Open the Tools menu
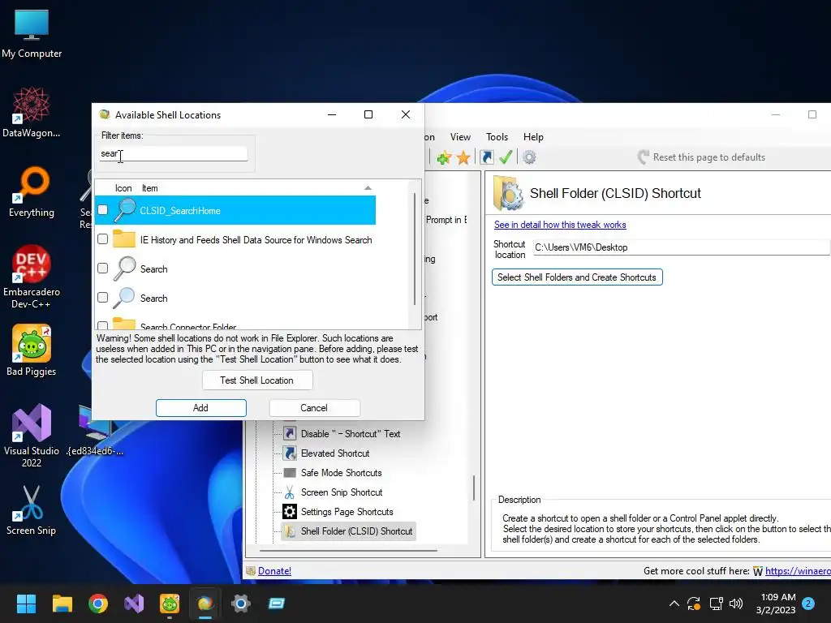This screenshot has width=831, height=623. point(497,136)
